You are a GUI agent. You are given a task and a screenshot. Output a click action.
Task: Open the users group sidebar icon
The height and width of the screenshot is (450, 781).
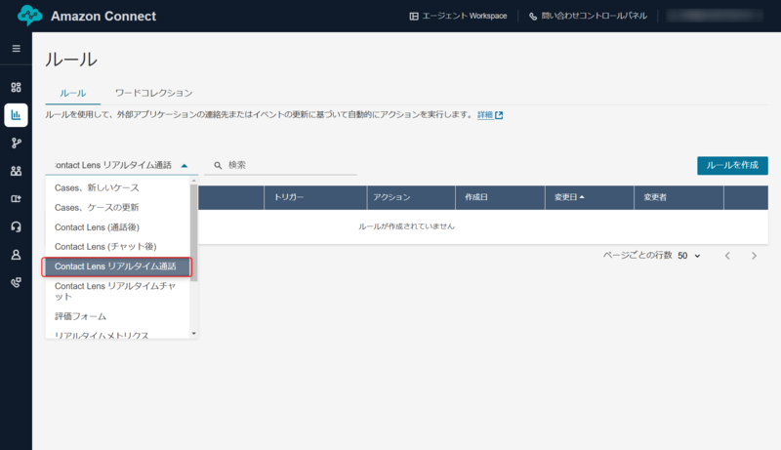point(16,171)
